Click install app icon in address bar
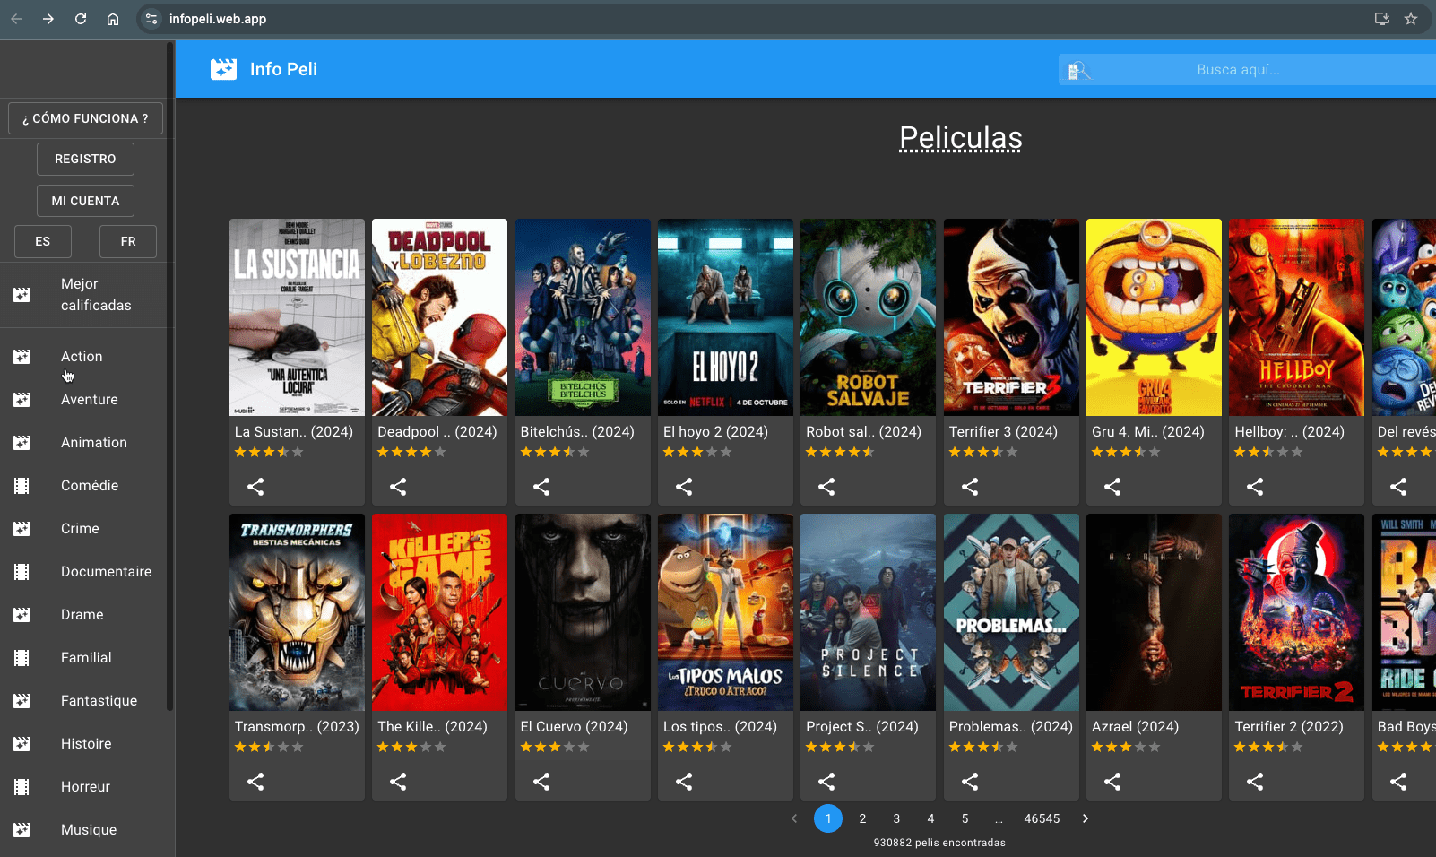This screenshot has height=857, width=1436. pyautogui.click(x=1382, y=19)
